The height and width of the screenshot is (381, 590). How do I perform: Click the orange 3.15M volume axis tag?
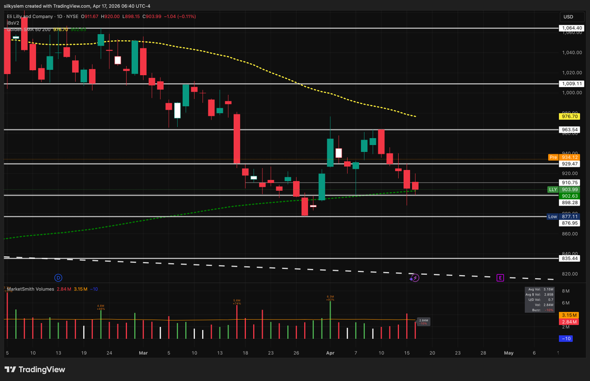click(570, 315)
